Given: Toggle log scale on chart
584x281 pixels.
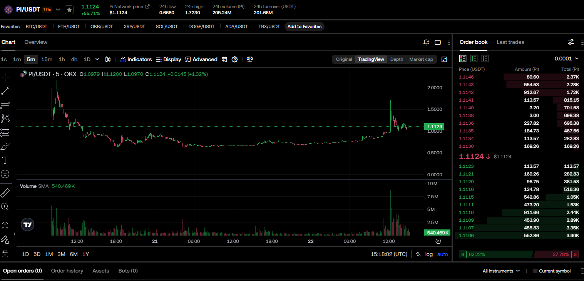Looking at the screenshot, I should pos(429,254).
